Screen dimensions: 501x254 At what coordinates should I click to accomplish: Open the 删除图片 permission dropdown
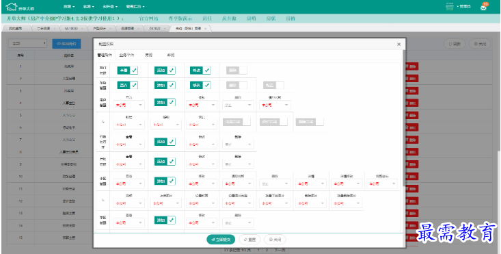pos(311,203)
